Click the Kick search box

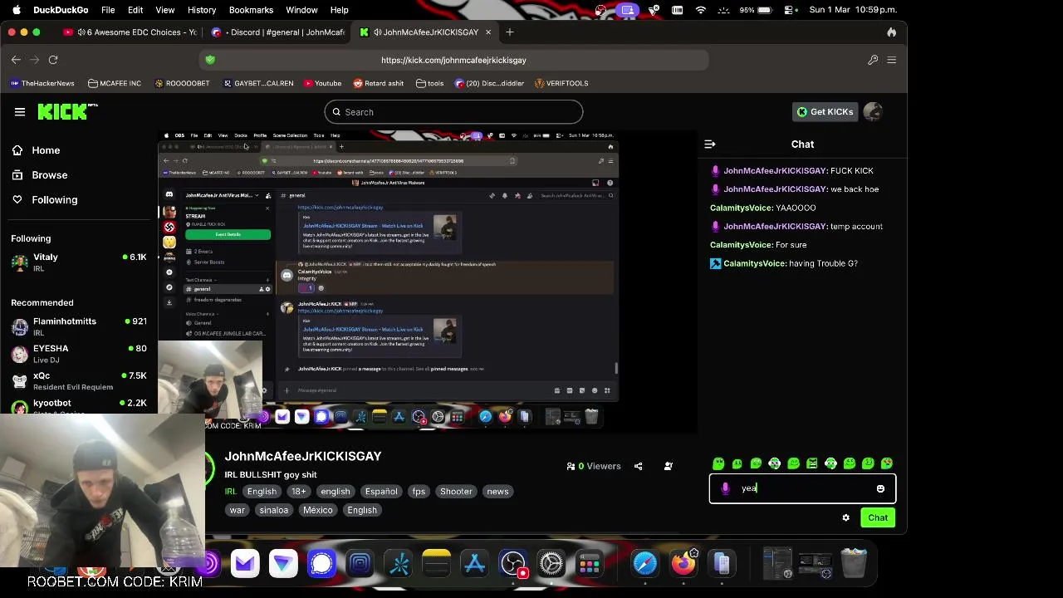[453, 112]
